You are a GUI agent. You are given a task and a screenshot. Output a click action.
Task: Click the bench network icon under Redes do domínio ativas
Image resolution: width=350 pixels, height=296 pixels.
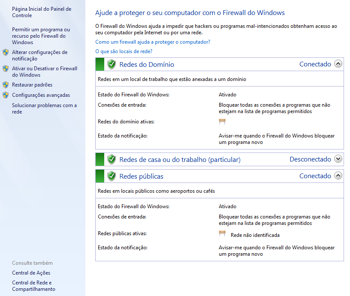(222, 122)
